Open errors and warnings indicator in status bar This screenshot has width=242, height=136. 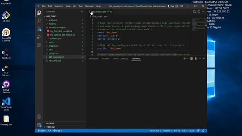coord(58,131)
